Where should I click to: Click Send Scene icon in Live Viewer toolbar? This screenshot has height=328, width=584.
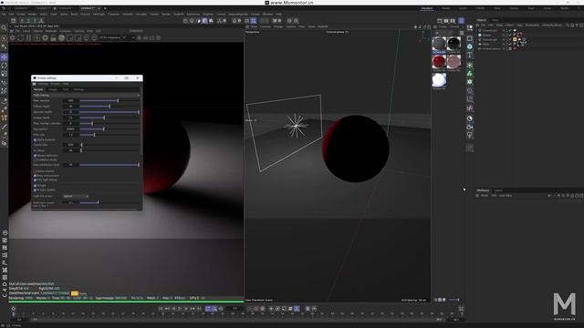click(x=12, y=37)
